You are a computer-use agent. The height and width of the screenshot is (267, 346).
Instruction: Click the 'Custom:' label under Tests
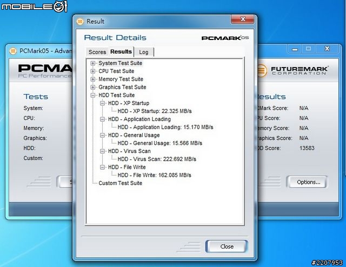(34, 158)
